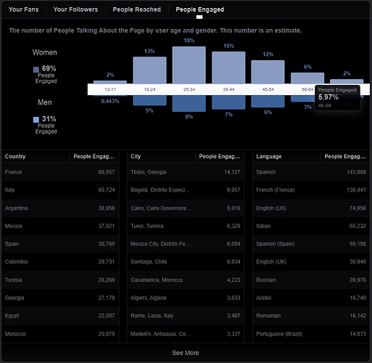Click the Mexico City row
The image size is (372, 363).
pyautogui.click(x=186, y=244)
